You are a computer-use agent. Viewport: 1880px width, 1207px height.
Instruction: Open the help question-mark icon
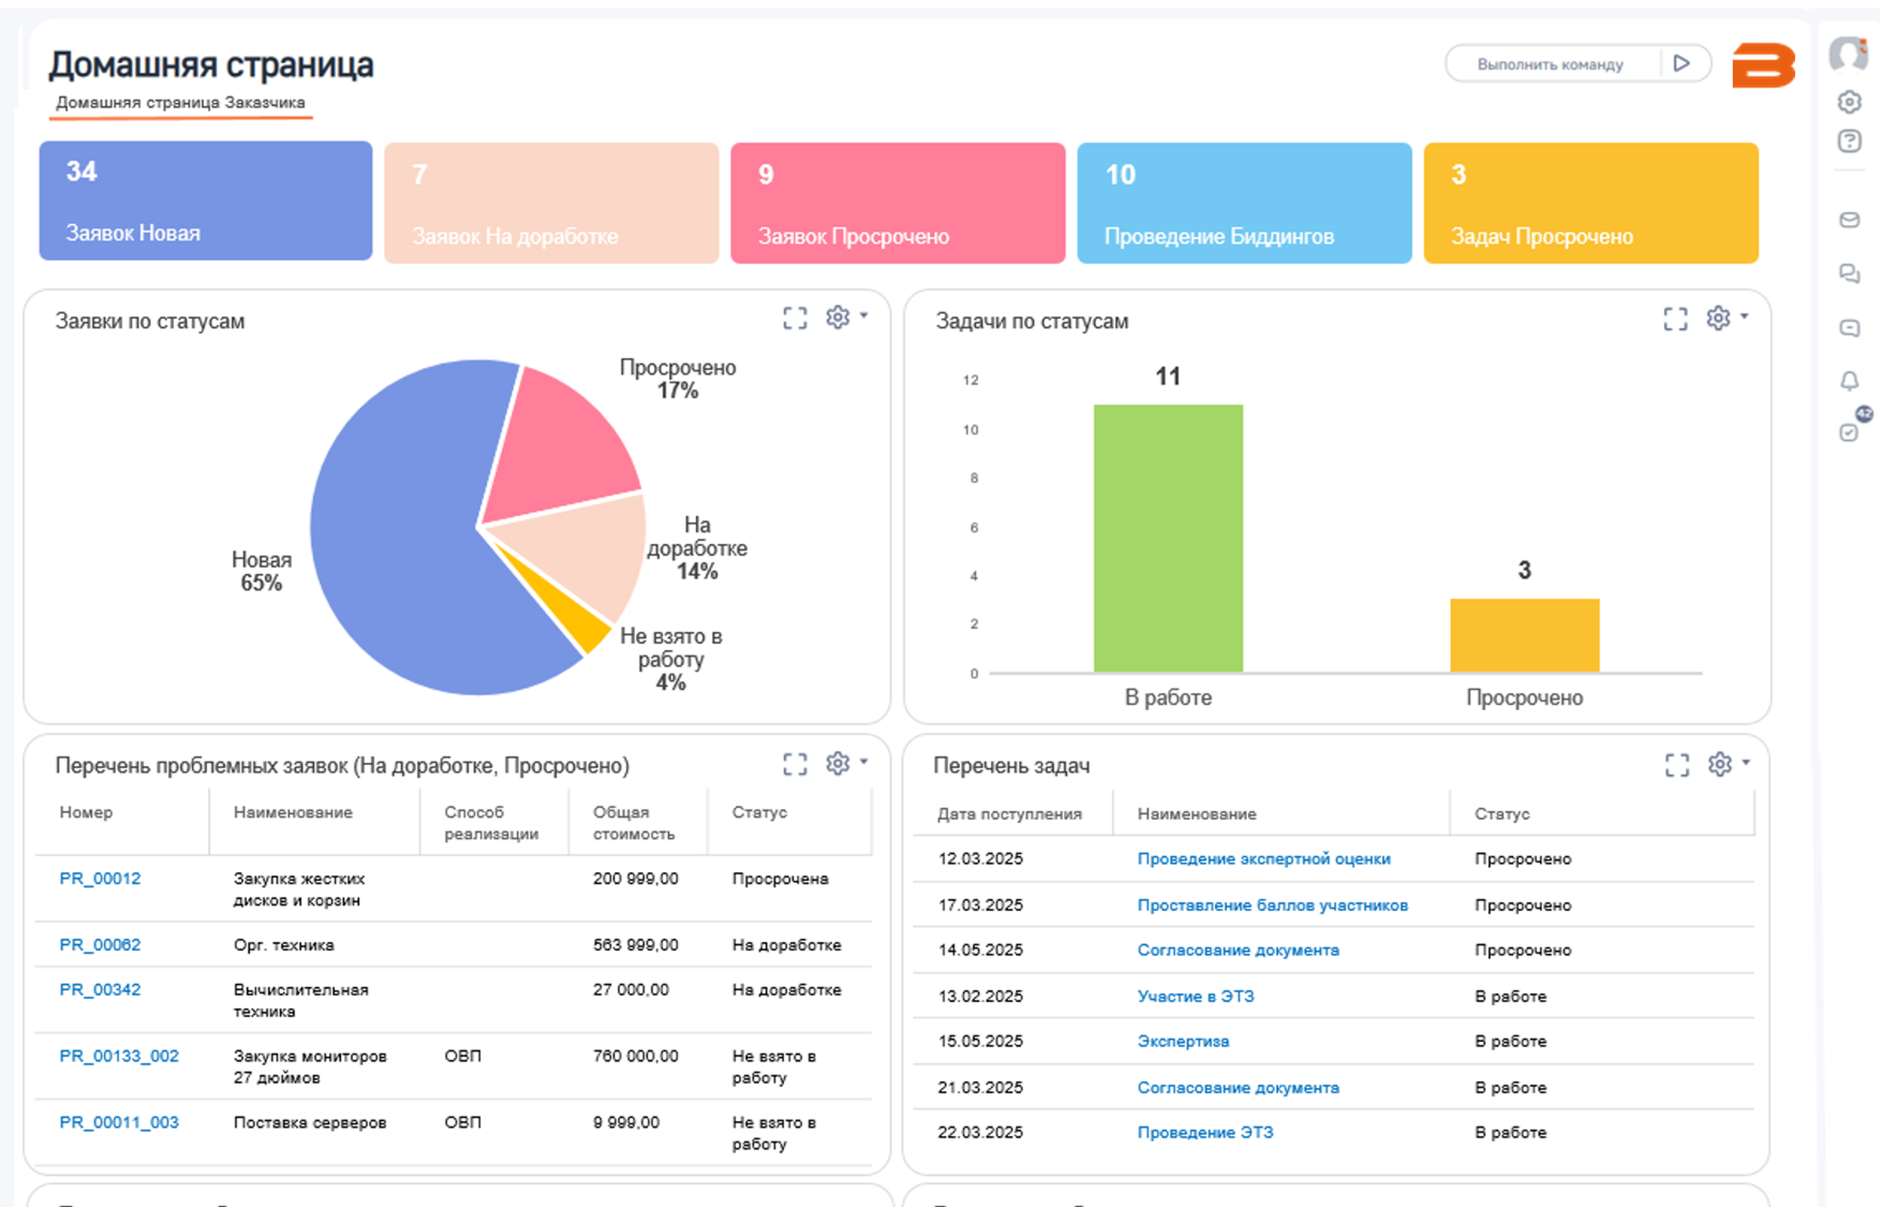tap(1849, 141)
